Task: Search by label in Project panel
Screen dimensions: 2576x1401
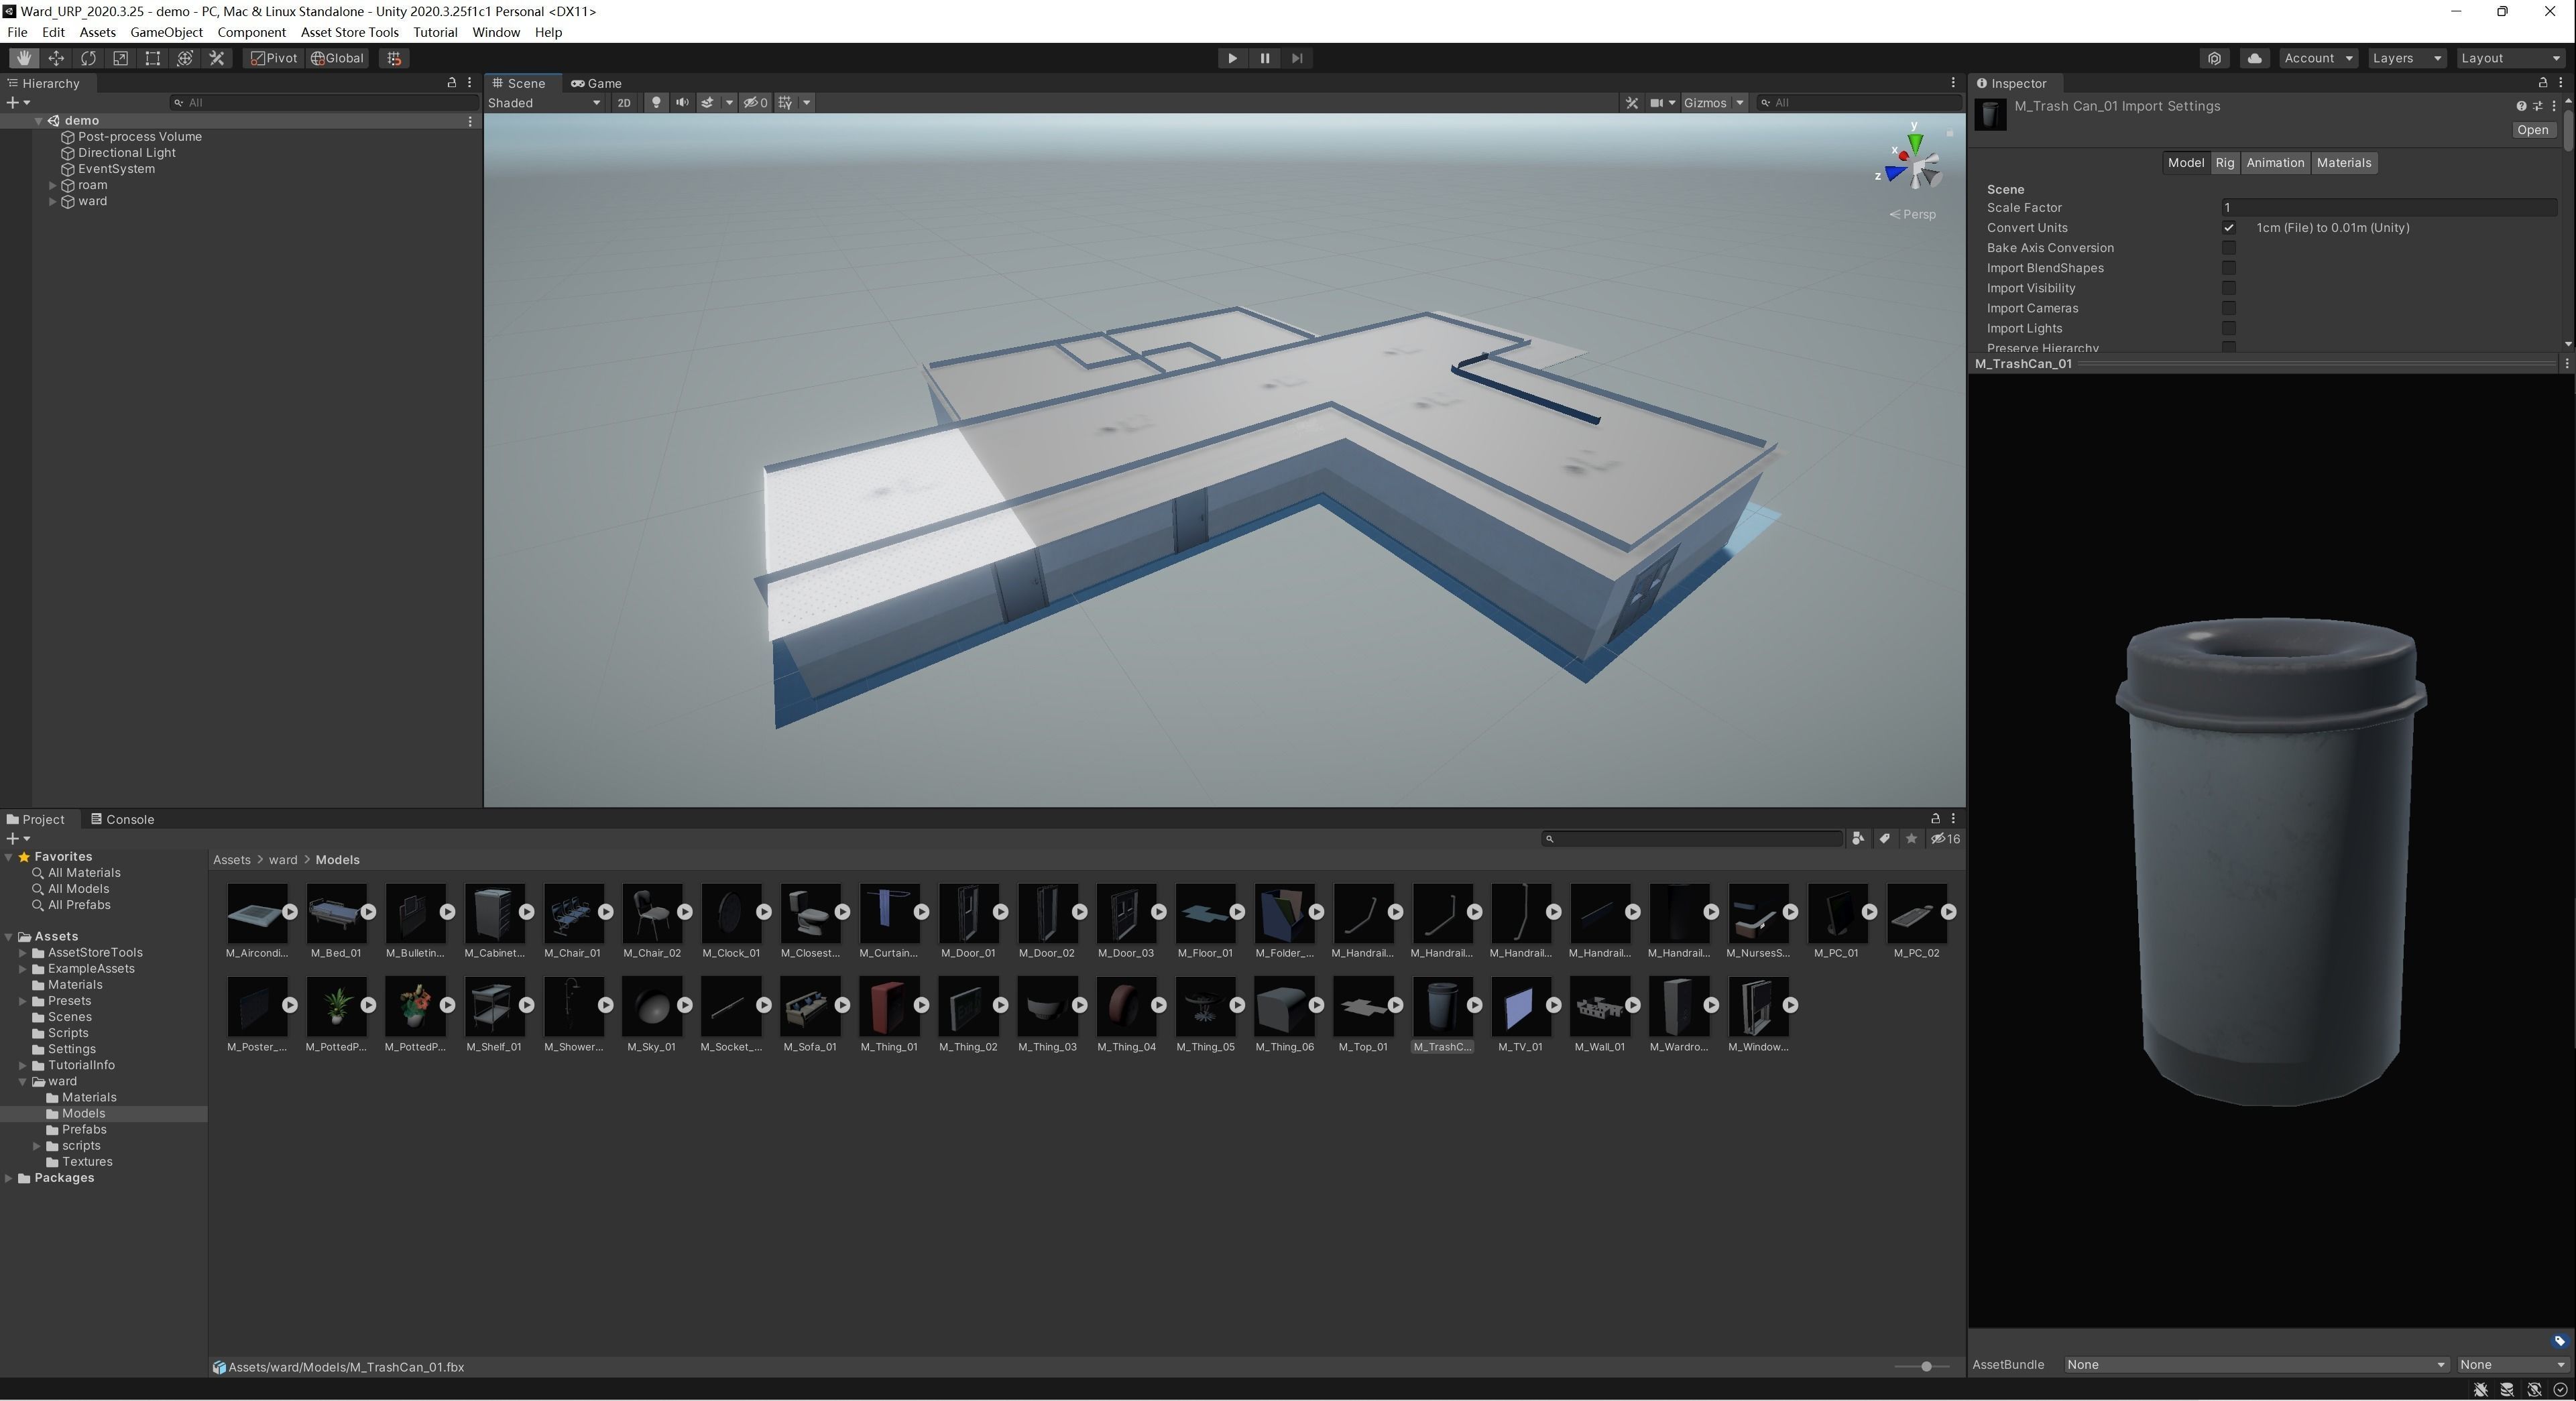Action: [1885, 839]
